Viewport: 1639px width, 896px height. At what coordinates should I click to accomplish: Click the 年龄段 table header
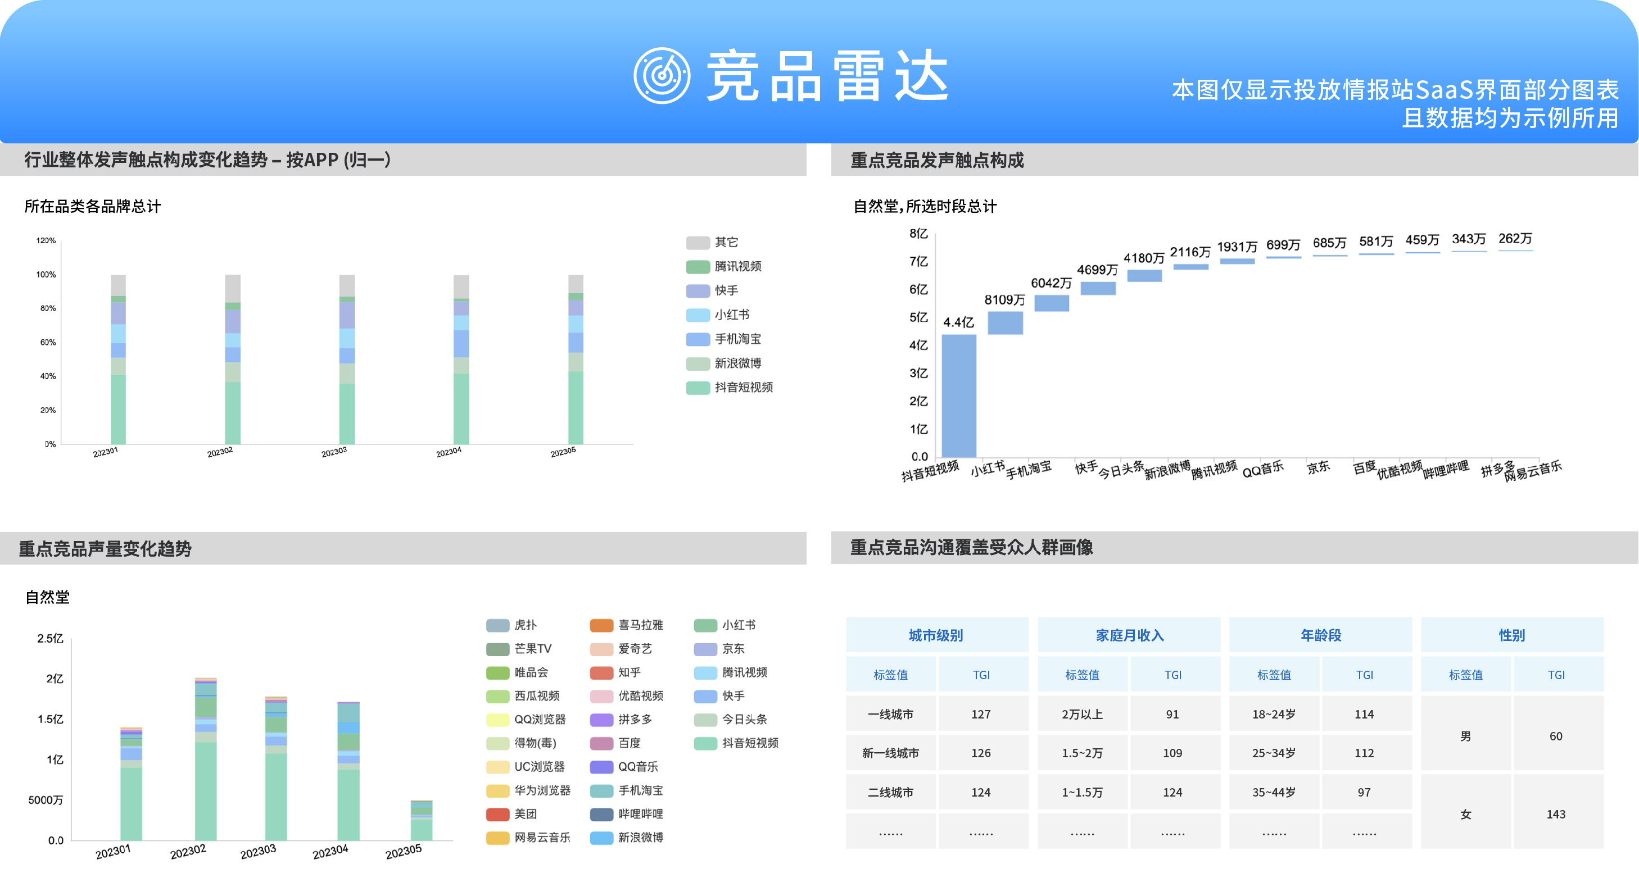[x=1320, y=635]
